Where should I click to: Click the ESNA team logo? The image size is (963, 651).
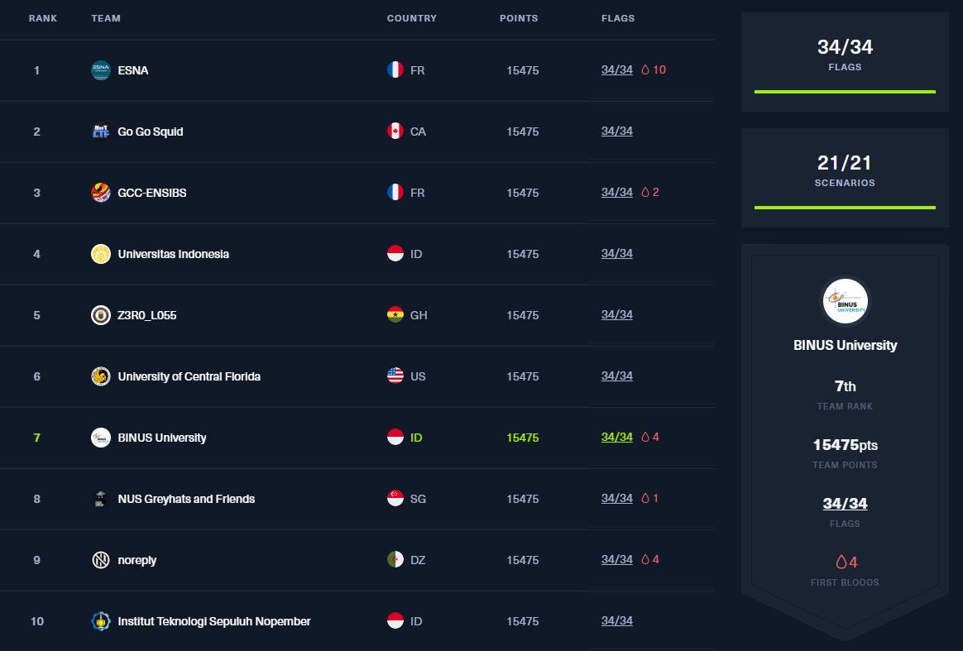pyautogui.click(x=101, y=70)
